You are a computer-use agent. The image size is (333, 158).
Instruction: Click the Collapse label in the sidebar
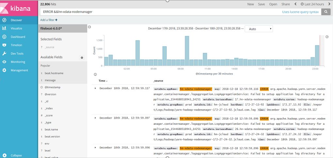(x=16, y=155)
